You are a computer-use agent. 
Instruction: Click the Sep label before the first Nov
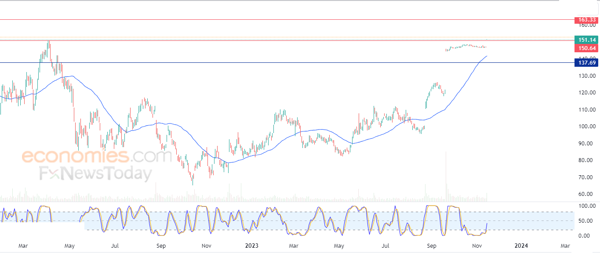click(161, 246)
